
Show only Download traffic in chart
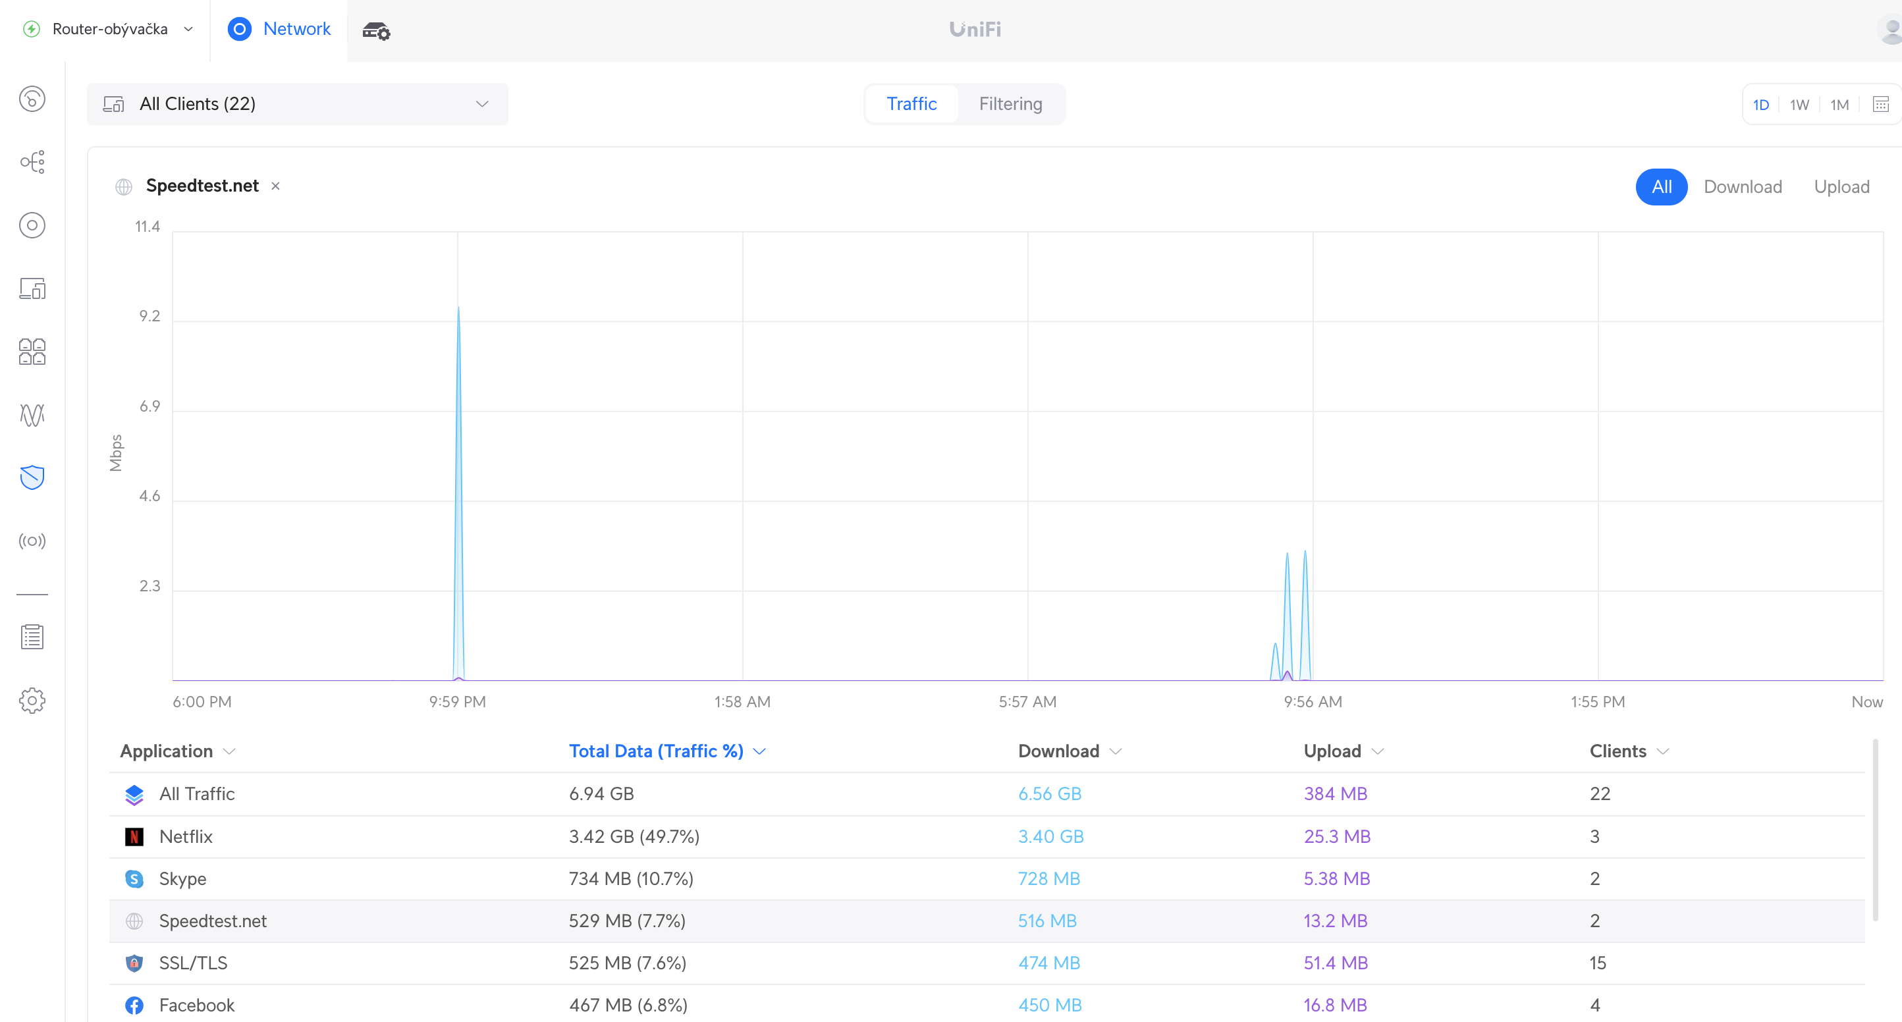coord(1743,187)
